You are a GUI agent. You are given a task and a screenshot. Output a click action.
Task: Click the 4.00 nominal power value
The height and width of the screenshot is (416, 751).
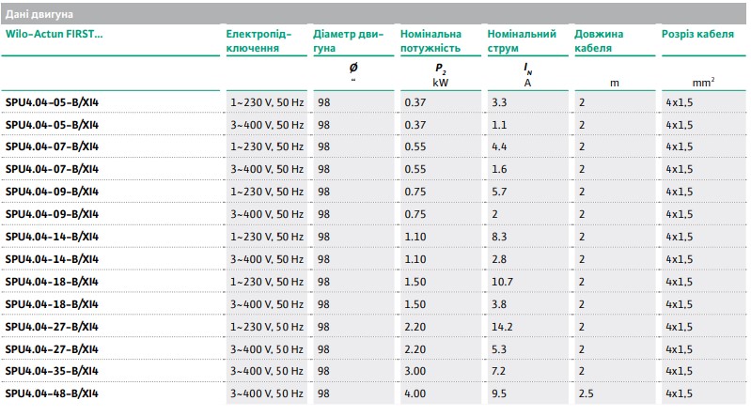click(x=415, y=393)
